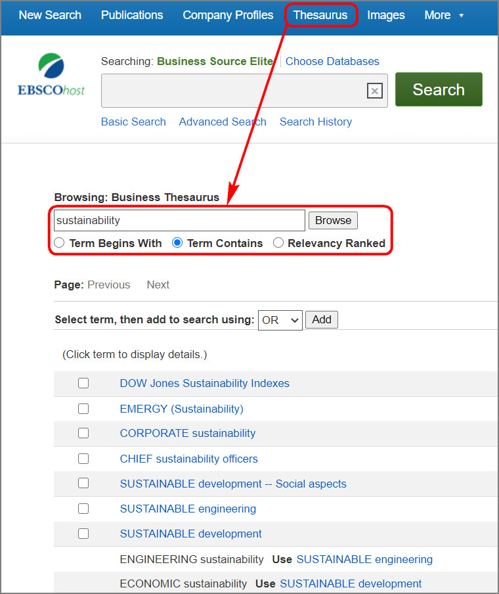Click the Business Source Elite database name
The height and width of the screenshot is (594, 499).
point(215,61)
